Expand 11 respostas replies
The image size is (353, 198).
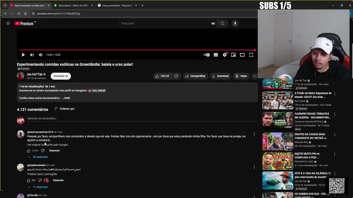[x=38, y=187]
